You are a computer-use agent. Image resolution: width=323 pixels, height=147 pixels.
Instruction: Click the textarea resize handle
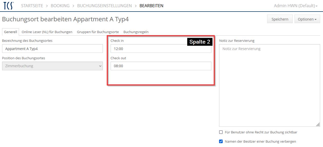[x=318, y=124]
